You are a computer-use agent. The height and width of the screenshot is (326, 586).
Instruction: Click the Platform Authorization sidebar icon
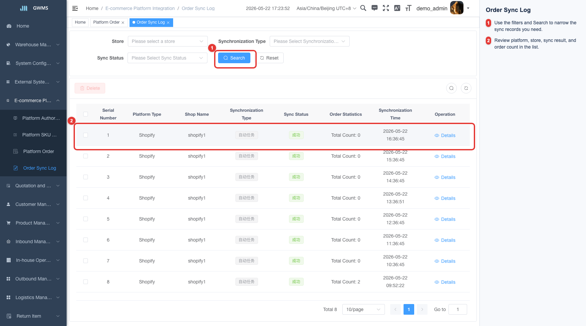point(15,118)
